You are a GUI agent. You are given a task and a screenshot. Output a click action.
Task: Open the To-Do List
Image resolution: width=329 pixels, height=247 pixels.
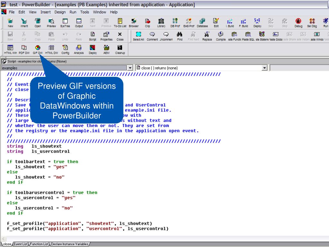[x=120, y=23]
